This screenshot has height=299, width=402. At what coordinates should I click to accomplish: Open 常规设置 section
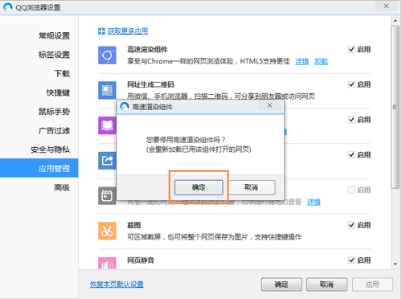click(x=54, y=35)
